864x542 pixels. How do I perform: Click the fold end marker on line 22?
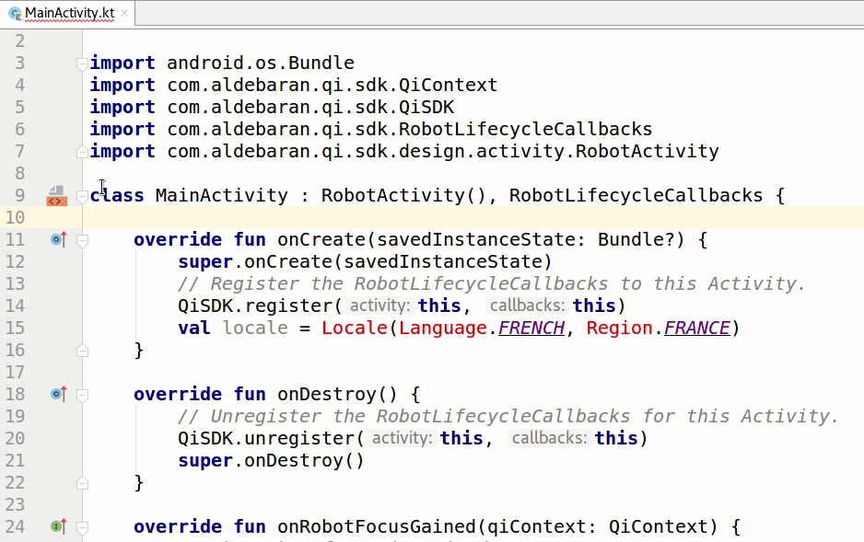82,483
